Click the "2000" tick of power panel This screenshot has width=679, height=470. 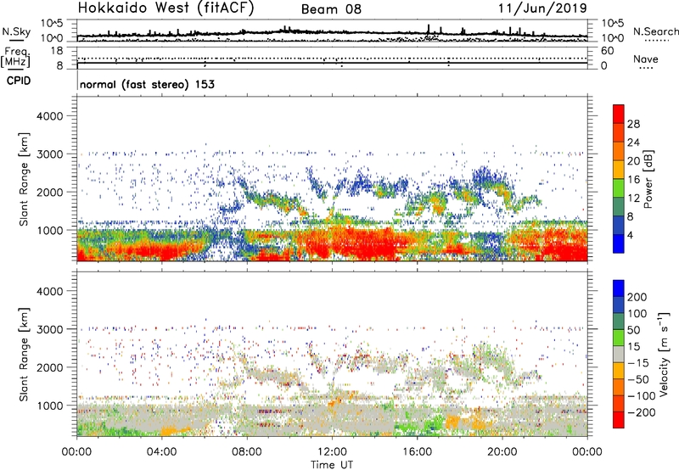[50, 192]
